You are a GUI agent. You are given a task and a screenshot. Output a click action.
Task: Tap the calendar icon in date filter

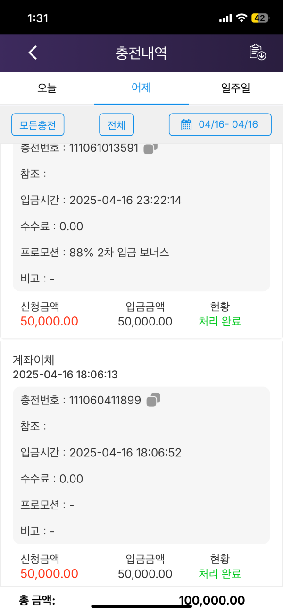point(186,125)
